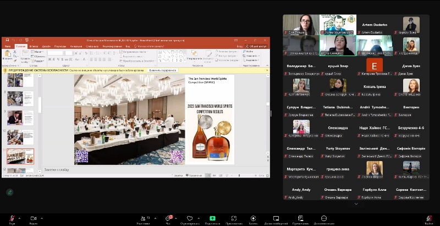Expand more participants chevron below gallery

coord(356,203)
